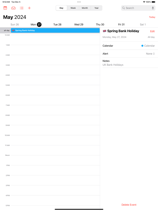Edit the Spring Bank Holiday event
This screenshot has height=211, width=158.
click(152, 31)
